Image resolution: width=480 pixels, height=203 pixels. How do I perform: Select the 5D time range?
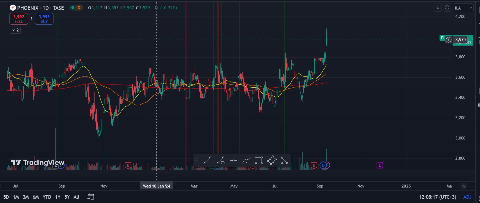6,197
